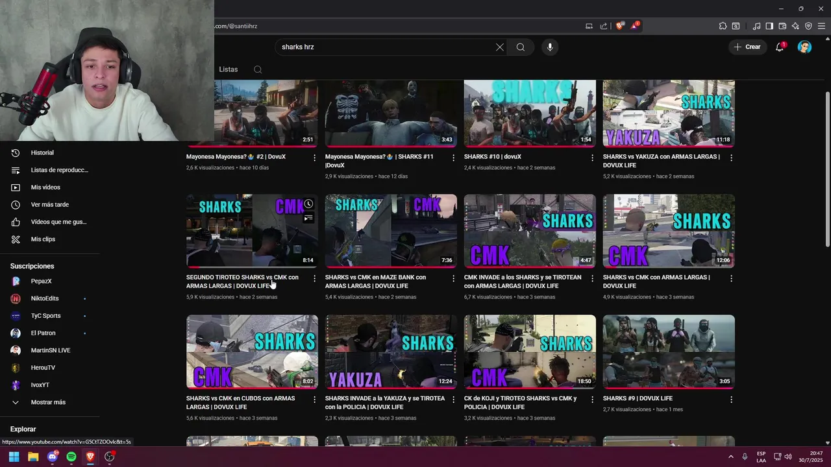
Task: Open the browser hamburger main menu
Action: pos(821,26)
